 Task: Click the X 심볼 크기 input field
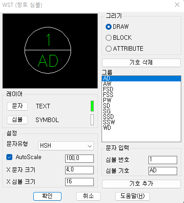click(x=79, y=182)
